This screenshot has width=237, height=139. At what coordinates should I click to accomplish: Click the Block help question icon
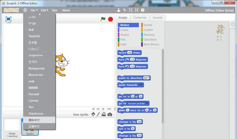point(143,10)
